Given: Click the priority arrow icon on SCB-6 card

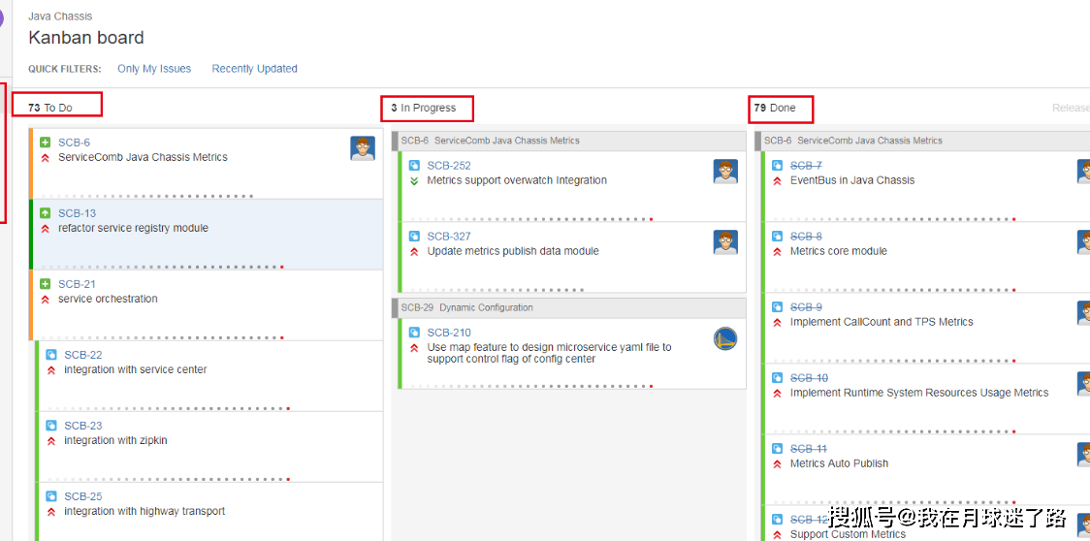Looking at the screenshot, I should tap(46, 158).
